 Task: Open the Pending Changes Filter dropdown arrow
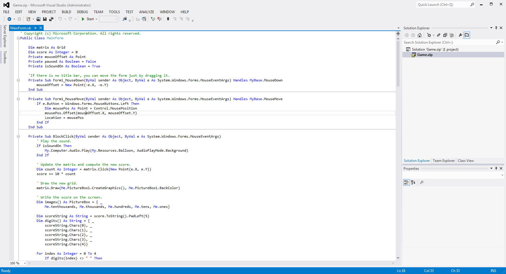[x=433, y=35]
